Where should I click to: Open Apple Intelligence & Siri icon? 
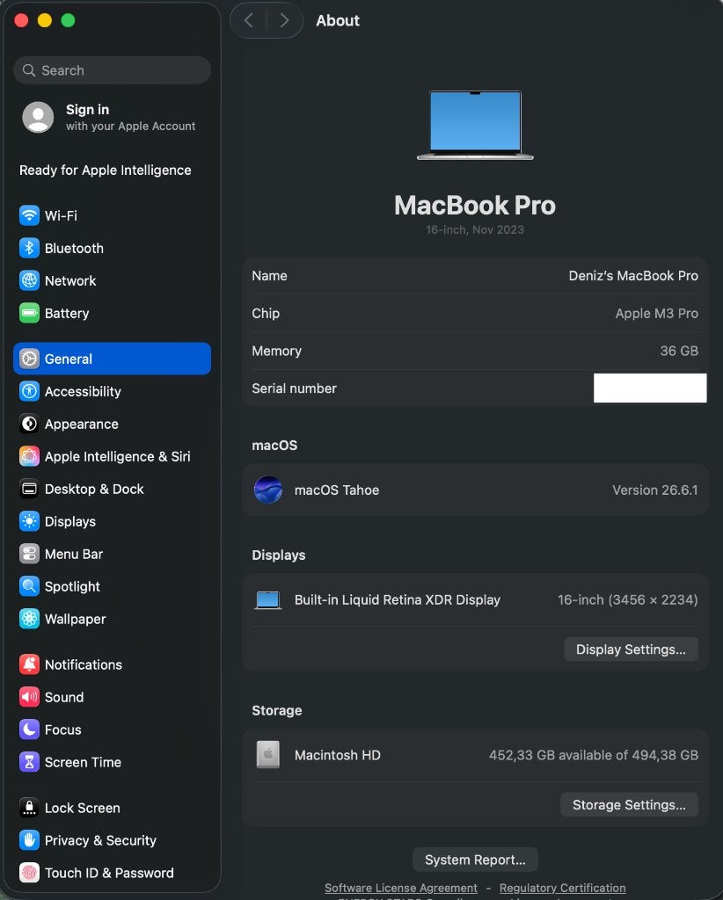click(29, 456)
